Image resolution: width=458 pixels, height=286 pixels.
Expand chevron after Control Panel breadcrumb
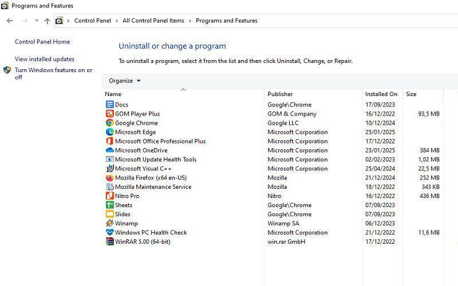(117, 21)
